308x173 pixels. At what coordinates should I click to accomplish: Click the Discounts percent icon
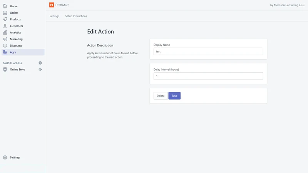tap(5, 45)
